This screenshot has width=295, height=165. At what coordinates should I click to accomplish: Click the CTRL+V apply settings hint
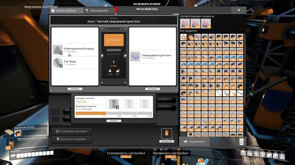pyautogui.click(x=171, y=157)
